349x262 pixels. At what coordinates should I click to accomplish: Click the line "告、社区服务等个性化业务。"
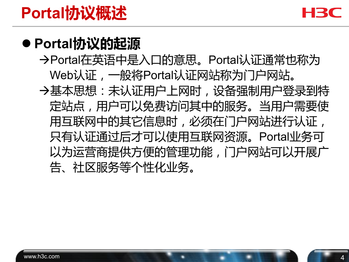click(122, 167)
